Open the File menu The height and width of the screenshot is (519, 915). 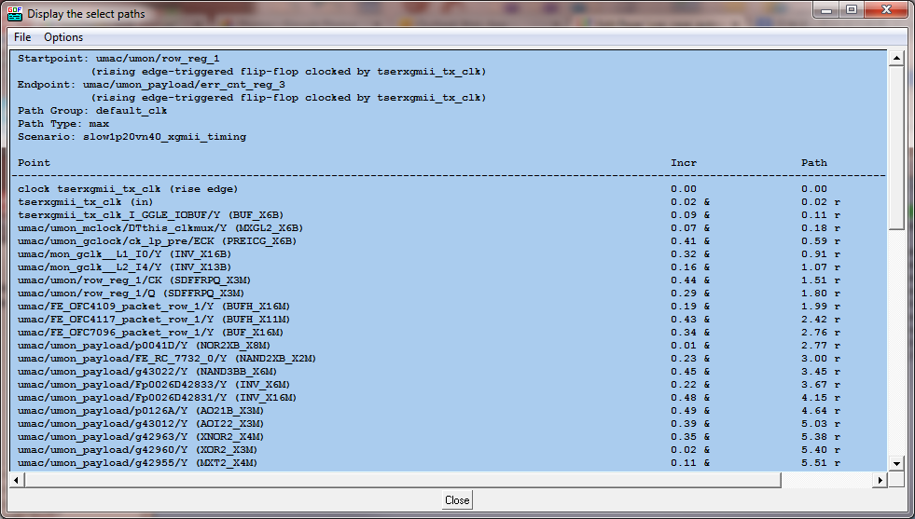(22, 37)
